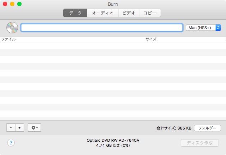Click the disc icon beside the name field
The height and width of the screenshot is (155, 226).
[x=12, y=28]
